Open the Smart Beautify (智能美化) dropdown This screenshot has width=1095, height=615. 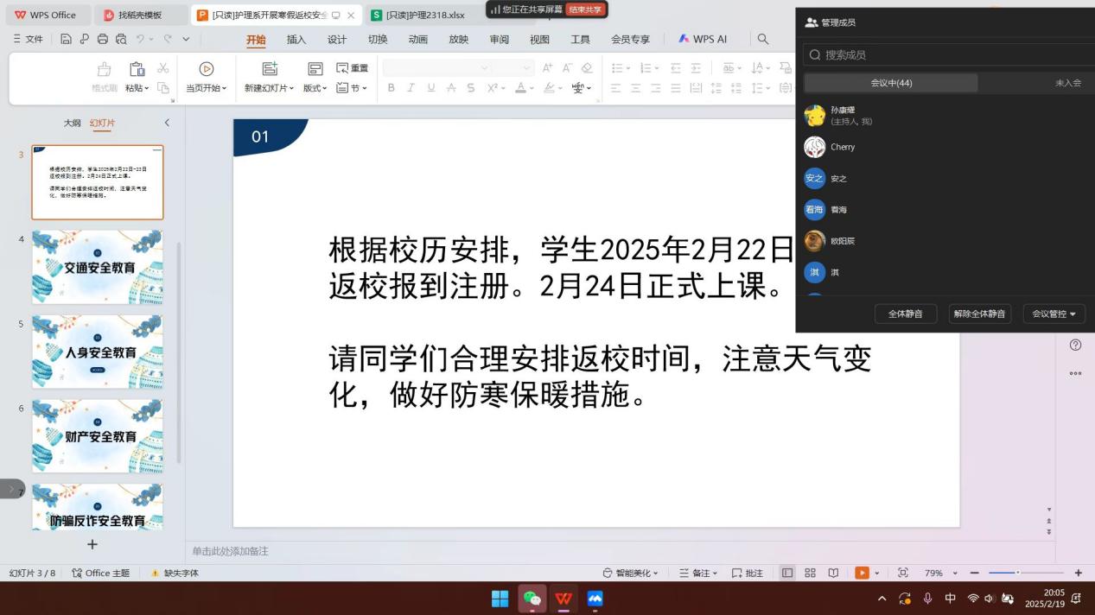click(x=631, y=573)
